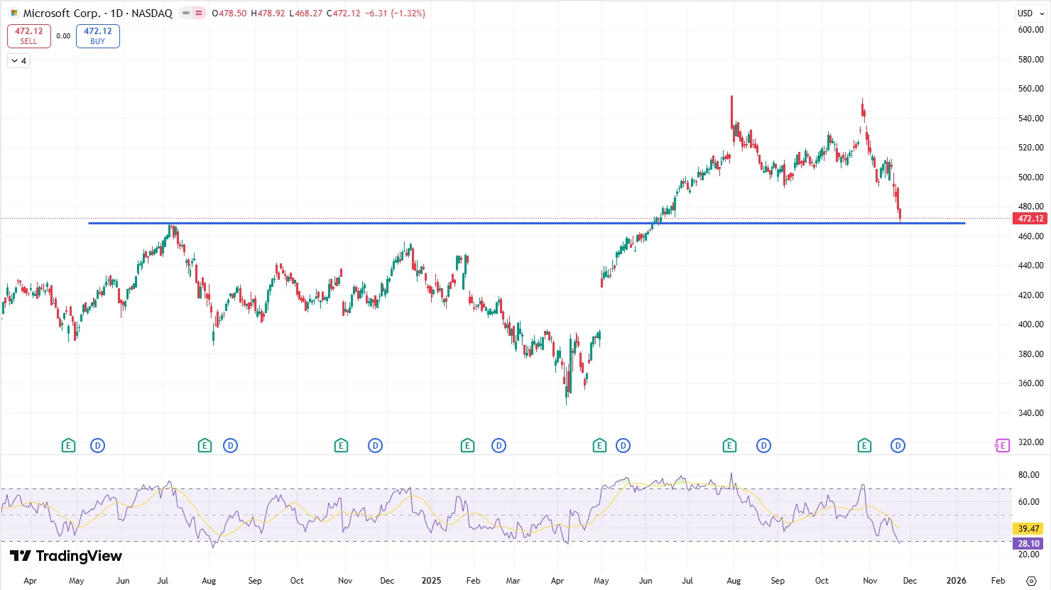Image resolution: width=1051 pixels, height=590 pixels.
Task: Open the November 2025 dividend marker
Action: point(898,446)
